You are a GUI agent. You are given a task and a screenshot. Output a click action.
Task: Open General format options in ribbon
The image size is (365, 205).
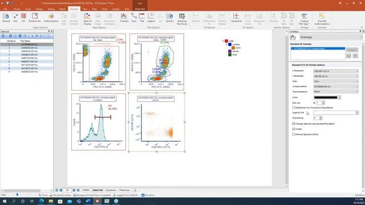[6, 18]
